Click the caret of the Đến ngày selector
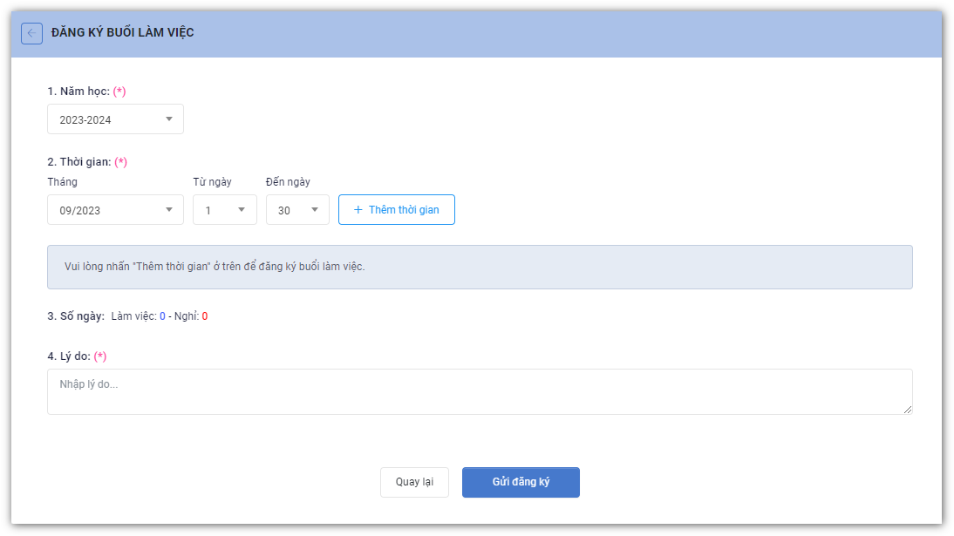The width and height of the screenshot is (954, 536). point(314,210)
